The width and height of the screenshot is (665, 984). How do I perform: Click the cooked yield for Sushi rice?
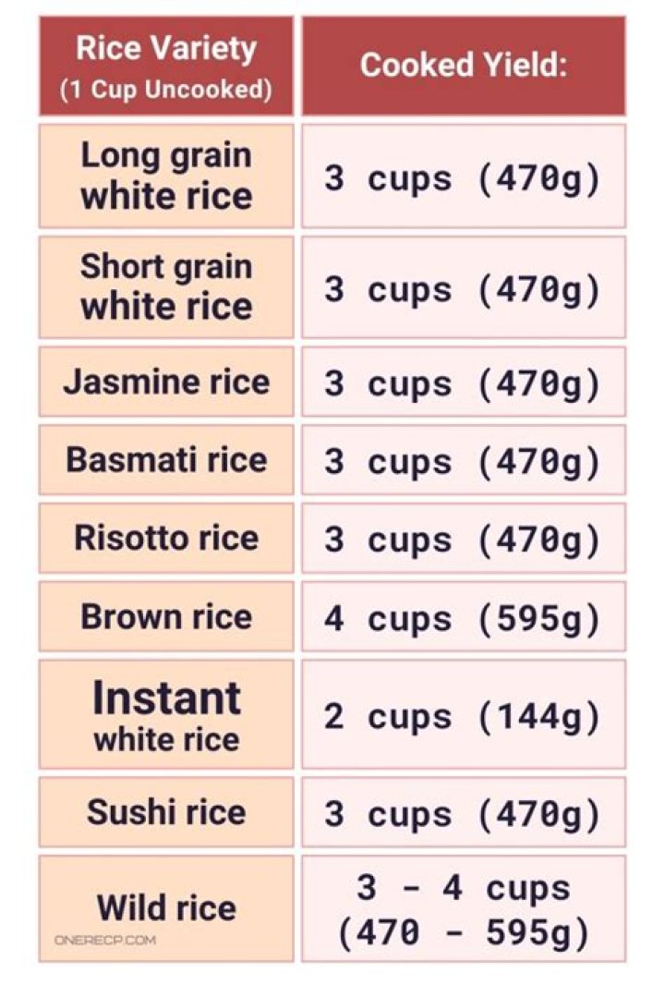tap(463, 812)
